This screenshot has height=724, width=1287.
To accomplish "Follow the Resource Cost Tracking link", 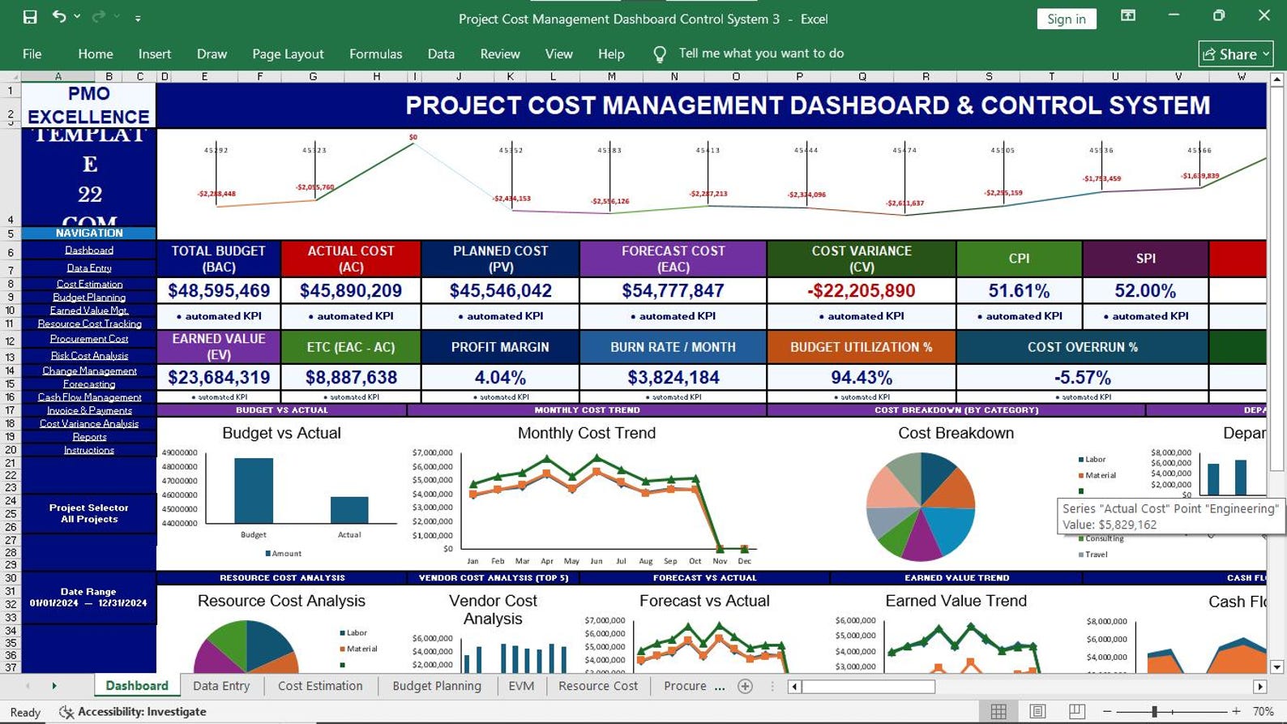I will (89, 323).
